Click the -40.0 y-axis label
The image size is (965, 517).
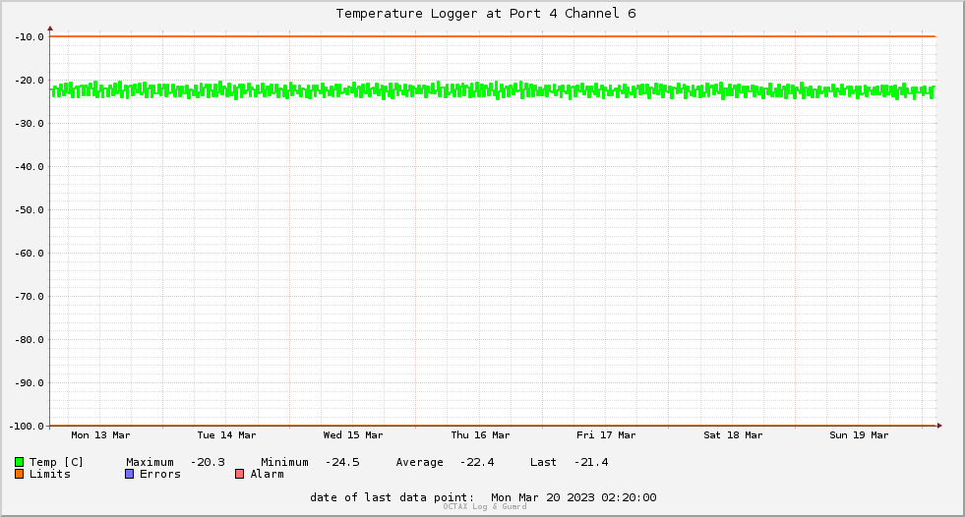pos(29,166)
